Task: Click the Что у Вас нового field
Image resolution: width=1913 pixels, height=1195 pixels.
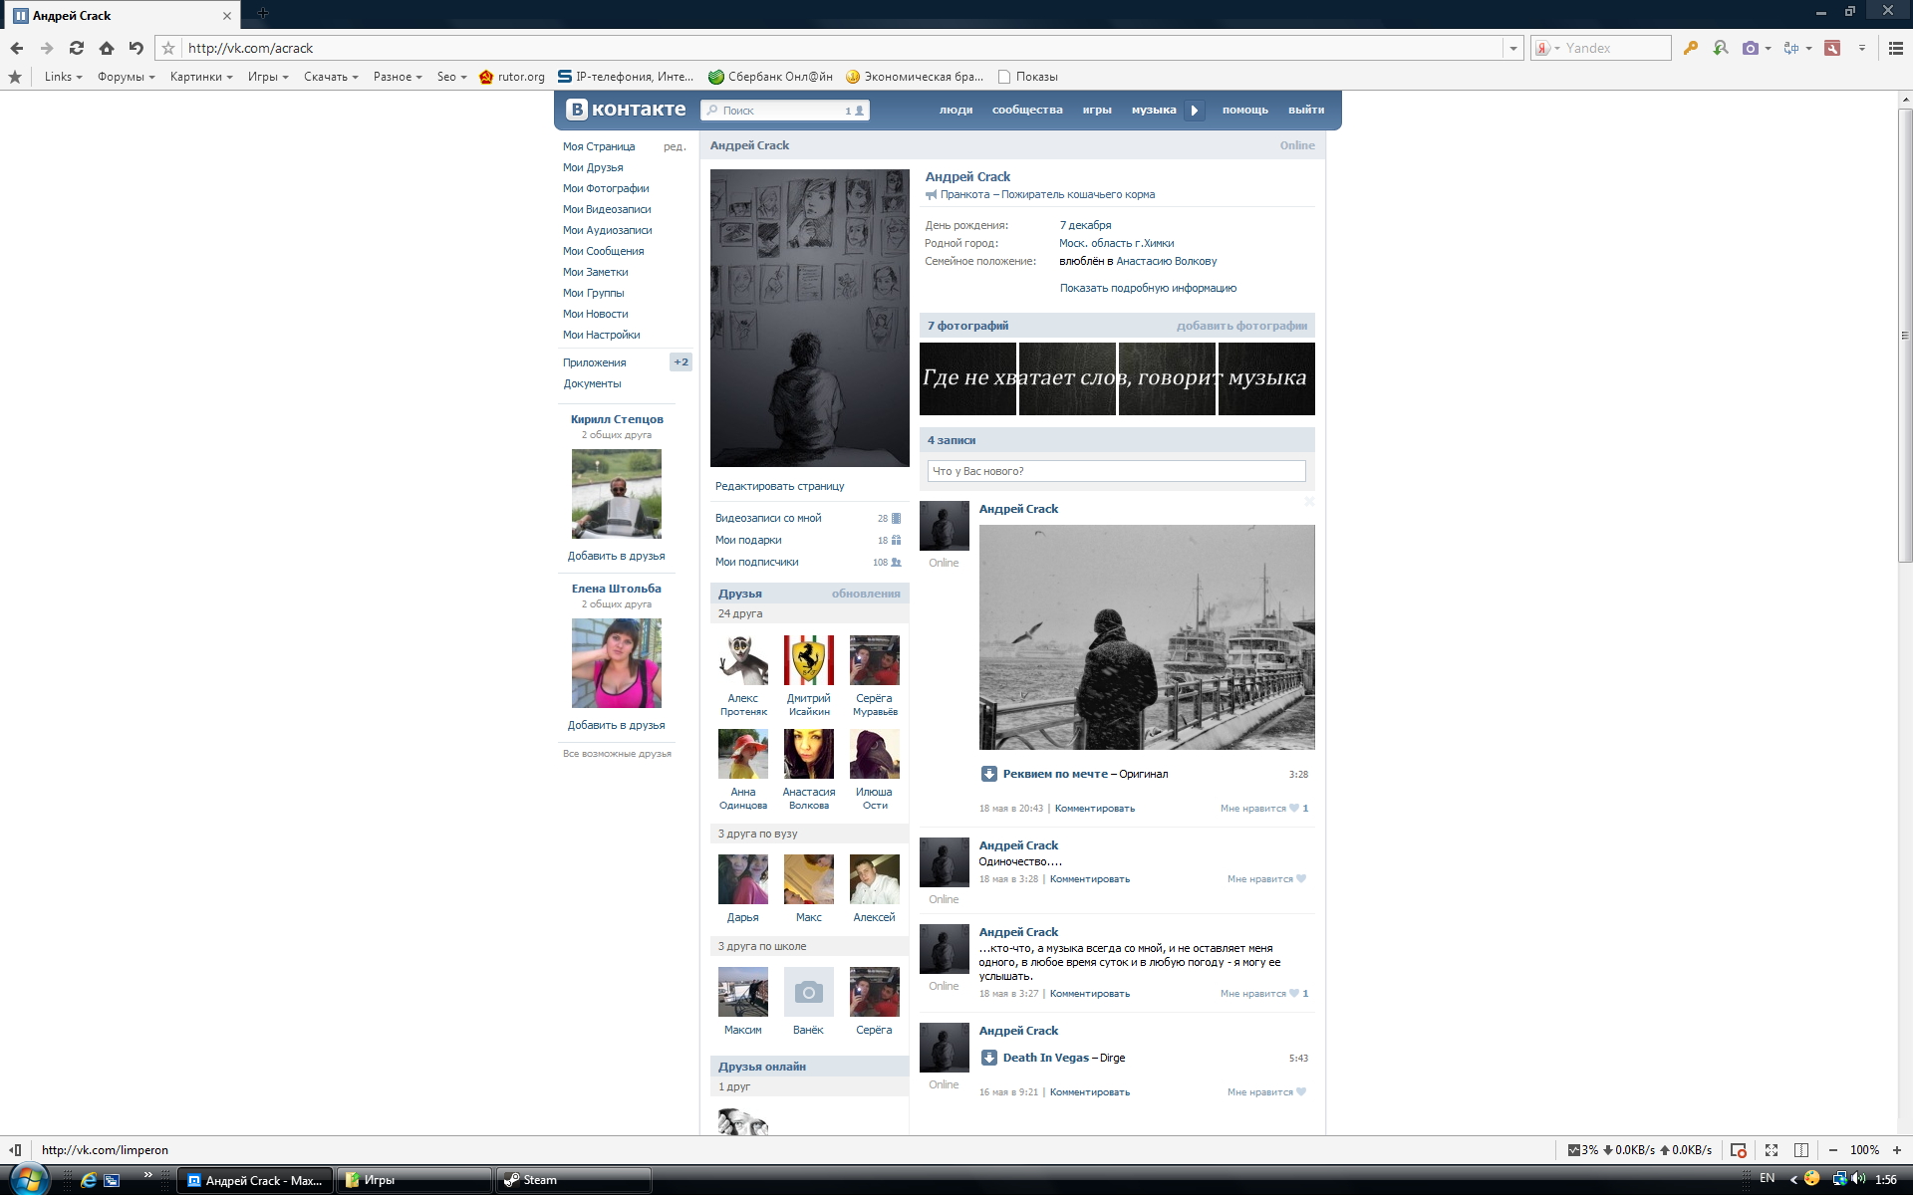Action: click(1116, 471)
